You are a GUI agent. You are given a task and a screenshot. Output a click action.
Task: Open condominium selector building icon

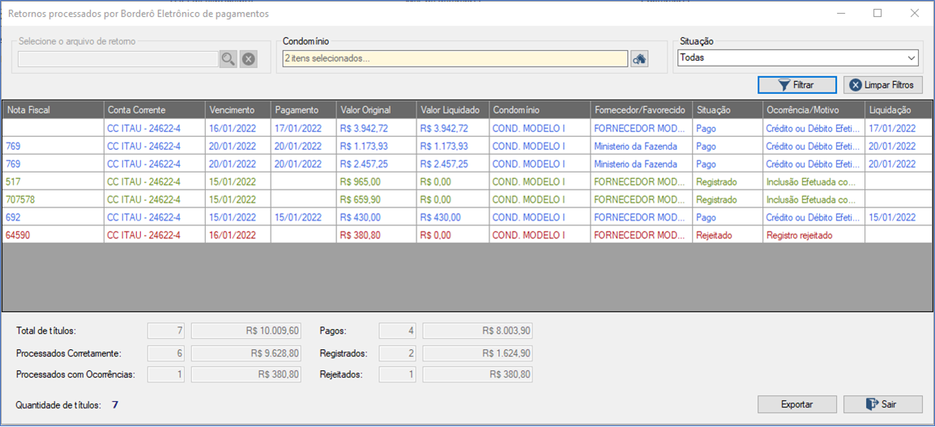click(639, 59)
